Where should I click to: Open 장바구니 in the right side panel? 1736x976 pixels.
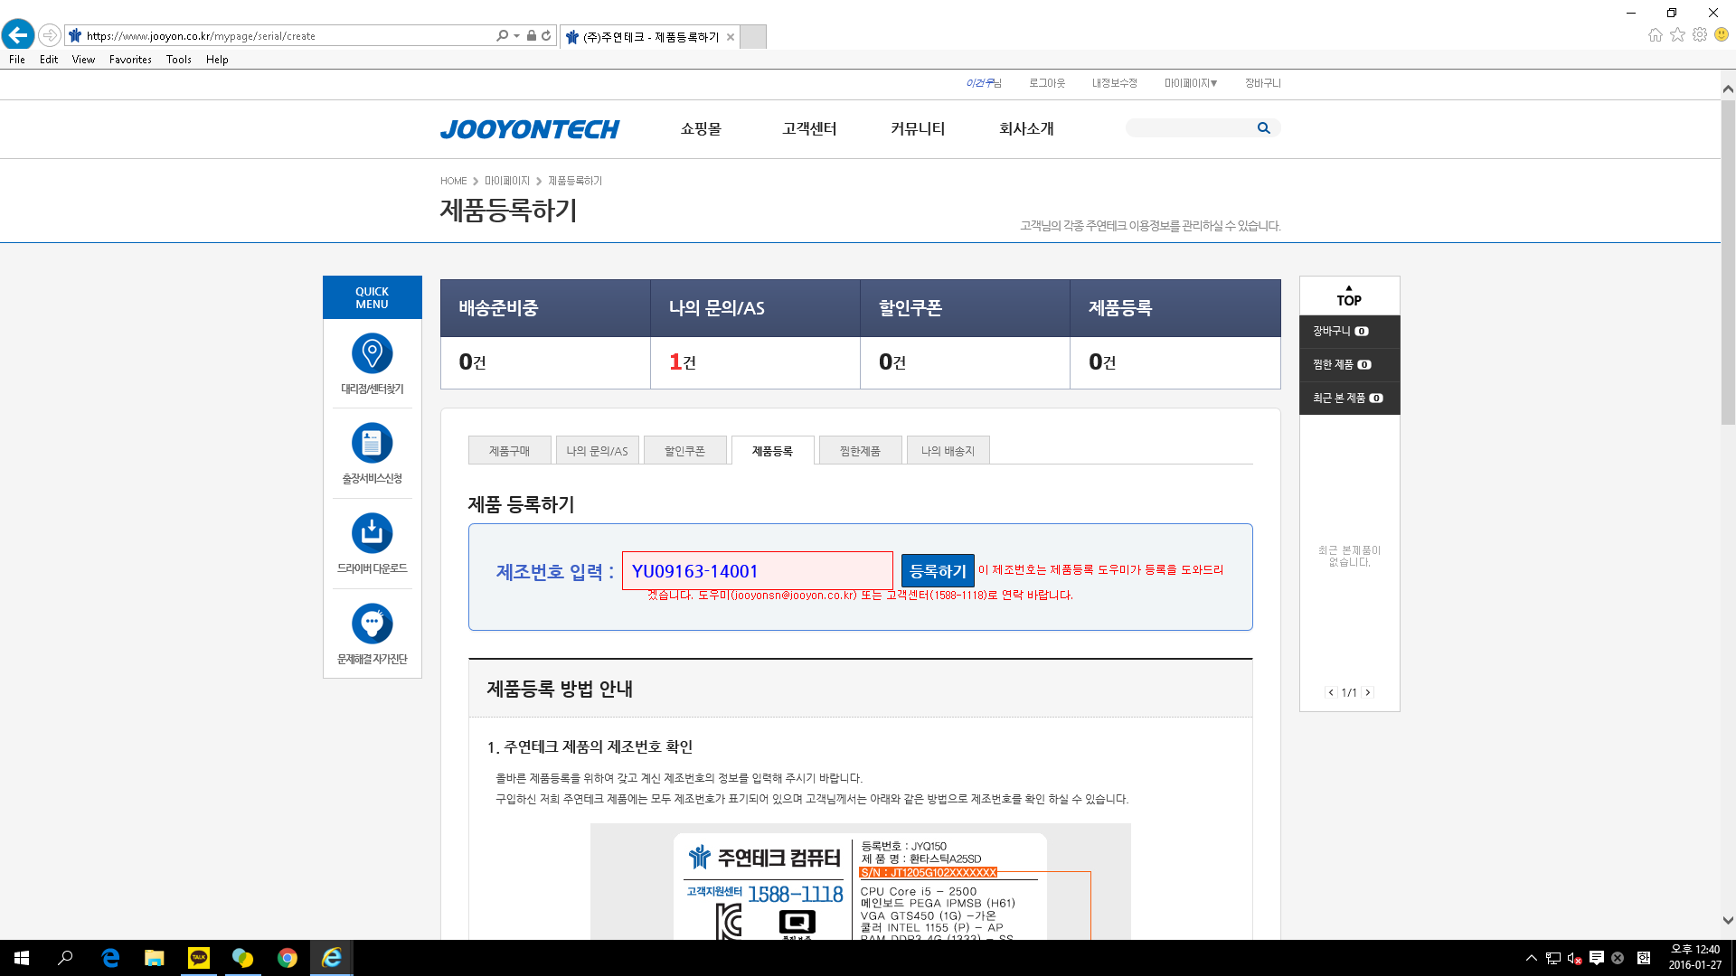tap(1349, 332)
